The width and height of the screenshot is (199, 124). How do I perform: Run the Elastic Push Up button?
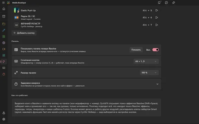157,10
